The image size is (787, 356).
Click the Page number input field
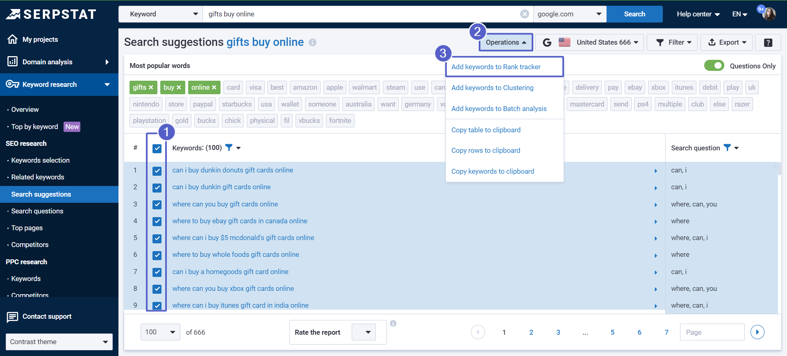click(712, 332)
